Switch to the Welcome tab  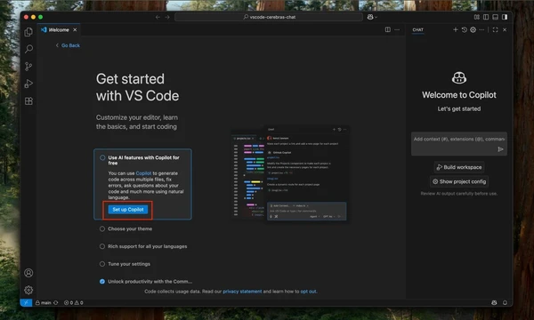tap(59, 30)
